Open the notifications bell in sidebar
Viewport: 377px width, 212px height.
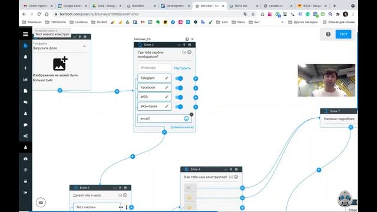tap(25, 57)
